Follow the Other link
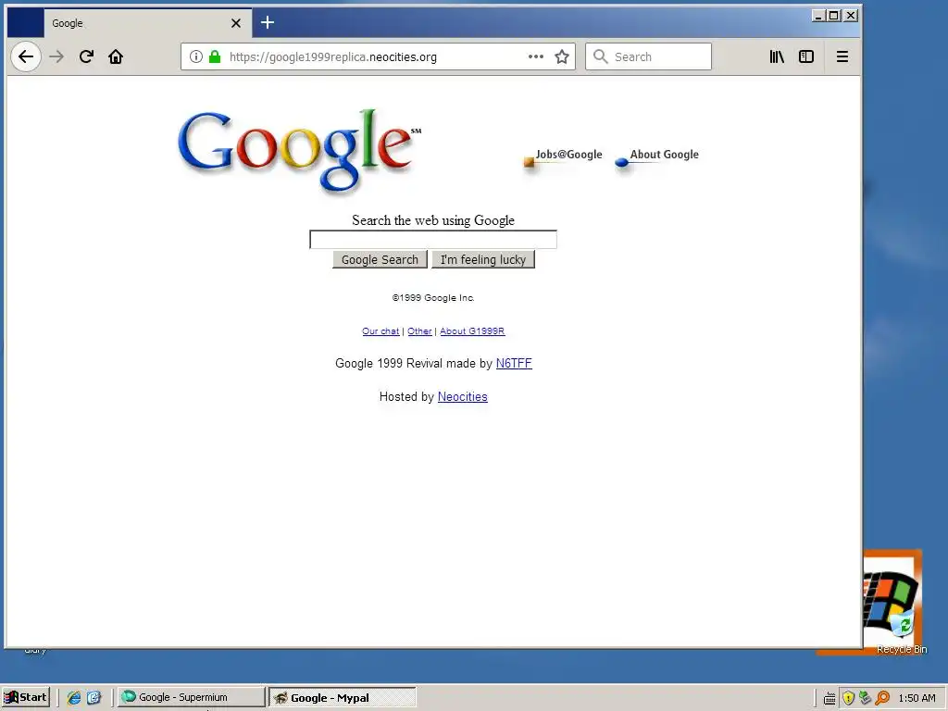The height and width of the screenshot is (711, 948). click(x=419, y=331)
